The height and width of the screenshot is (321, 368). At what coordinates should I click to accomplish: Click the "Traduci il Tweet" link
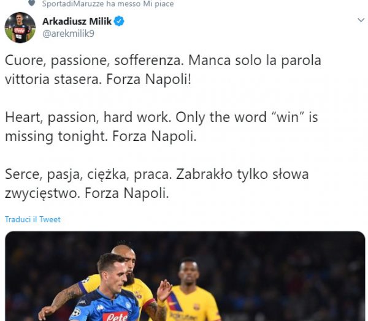33,219
